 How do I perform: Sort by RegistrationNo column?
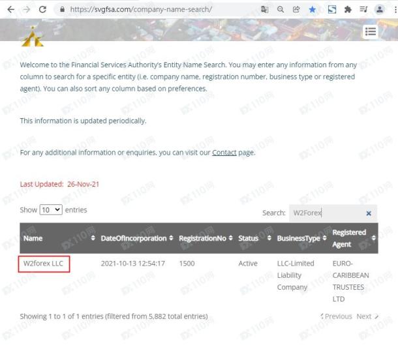coord(206,238)
